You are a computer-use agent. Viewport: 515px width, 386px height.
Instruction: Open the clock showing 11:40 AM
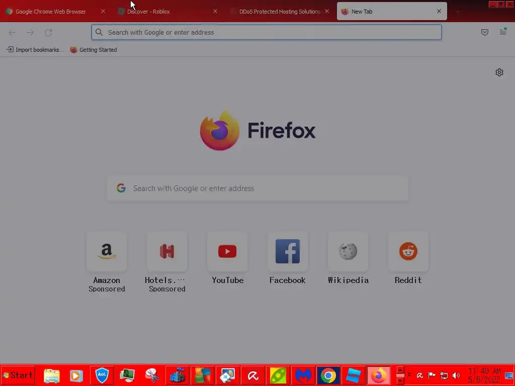(x=484, y=375)
